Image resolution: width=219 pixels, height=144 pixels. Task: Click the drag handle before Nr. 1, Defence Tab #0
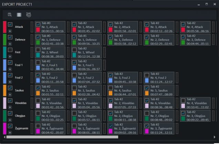(x=32, y=39)
